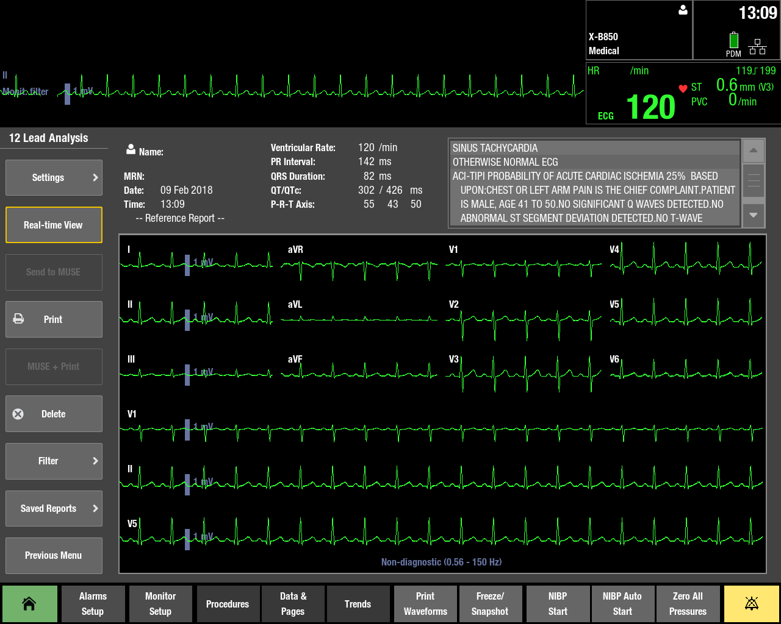Click Zero All Pressures
This screenshot has height=624, width=781.
pyautogui.click(x=688, y=603)
